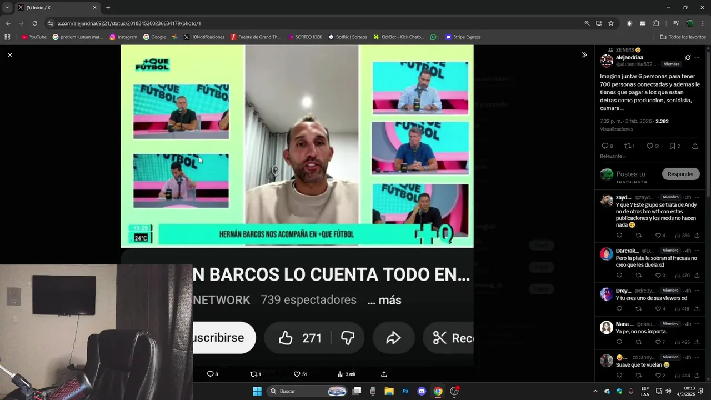Open the Stripe Express bookmark
The image size is (711, 400).
pos(463,37)
